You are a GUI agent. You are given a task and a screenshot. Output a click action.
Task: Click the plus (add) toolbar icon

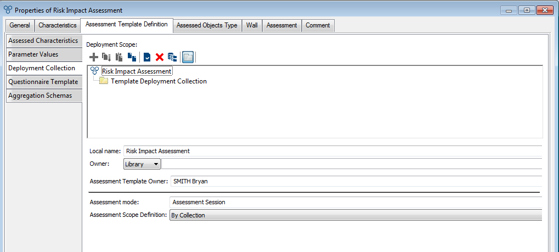[x=94, y=57]
